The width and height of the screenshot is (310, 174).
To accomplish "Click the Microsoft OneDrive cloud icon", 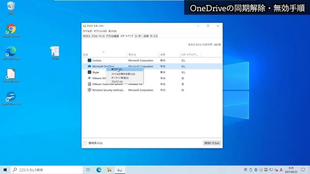I will pyautogui.click(x=89, y=66).
